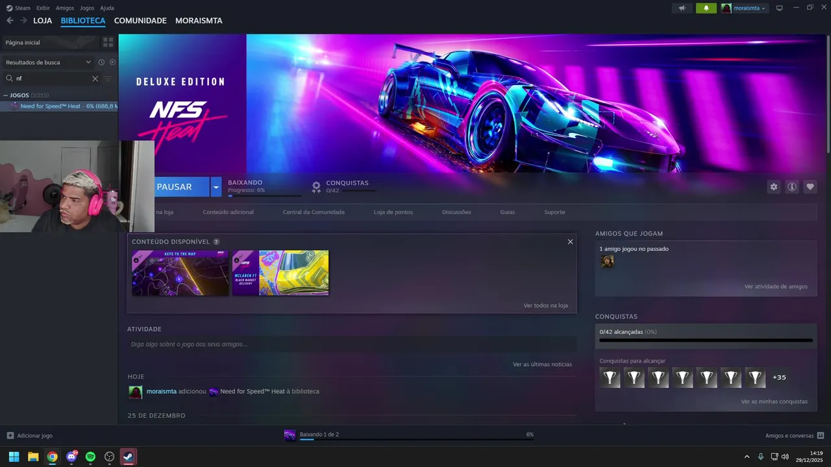Click Ver todos na loja link
This screenshot has height=467, width=831.
(x=545, y=305)
